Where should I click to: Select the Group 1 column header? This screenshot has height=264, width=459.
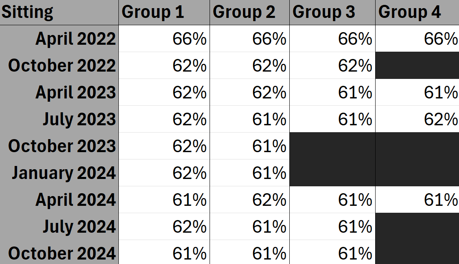[153, 12]
